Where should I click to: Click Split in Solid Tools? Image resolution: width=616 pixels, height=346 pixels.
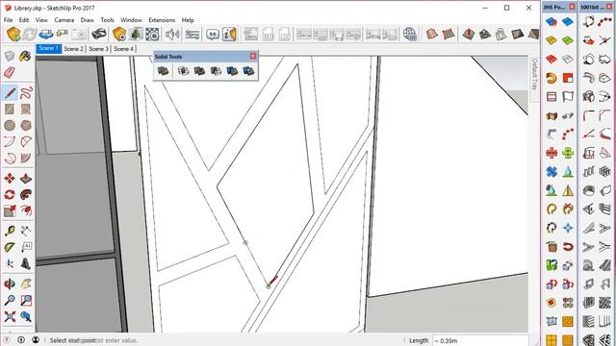point(248,71)
